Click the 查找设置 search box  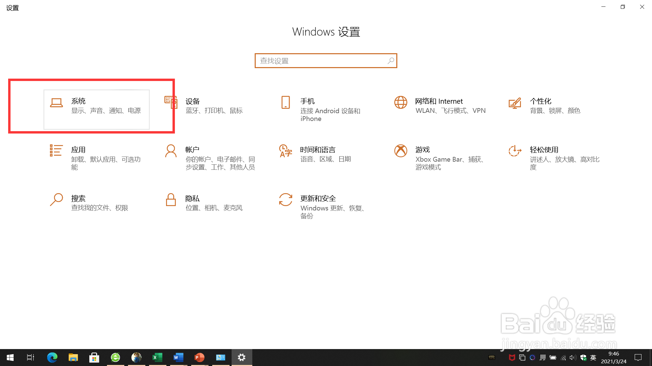point(326,61)
